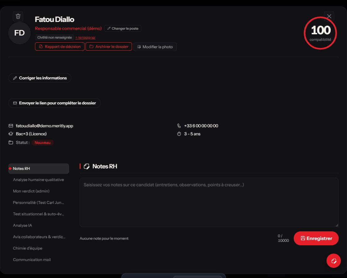This screenshot has width=347, height=278.
Task: Click Changer le poste button
Action: click(123, 28)
